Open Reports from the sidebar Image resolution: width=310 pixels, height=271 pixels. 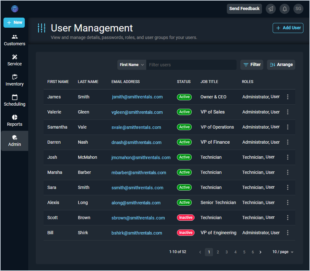click(14, 121)
